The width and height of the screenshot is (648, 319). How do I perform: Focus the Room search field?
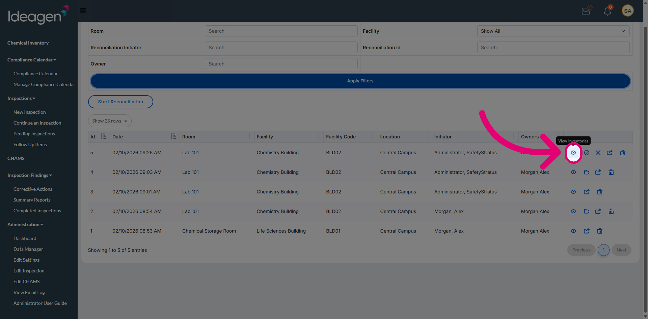(x=281, y=31)
